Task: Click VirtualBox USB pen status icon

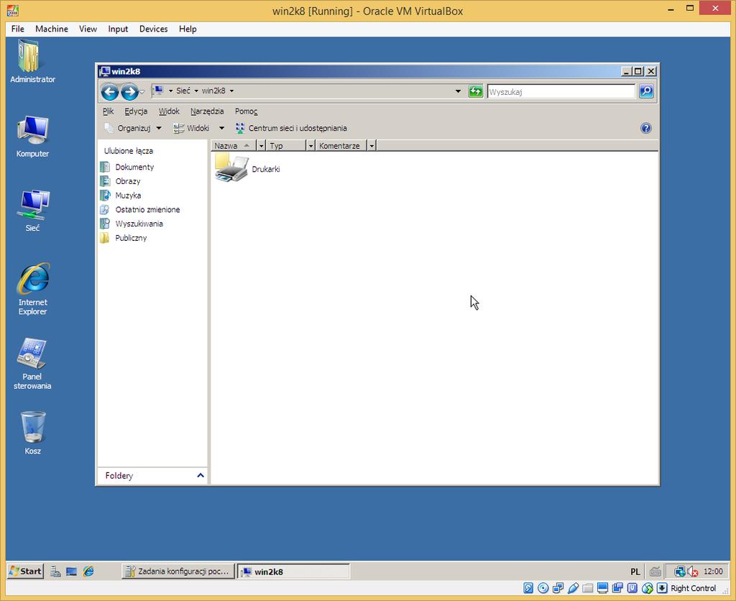Action: pos(573,588)
